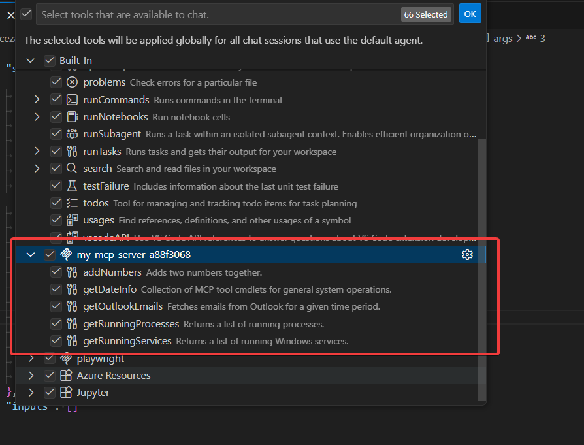The height and width of the screenshot is (445, 584).
Task: Expand the search tool group
Action: click(37, 169)
